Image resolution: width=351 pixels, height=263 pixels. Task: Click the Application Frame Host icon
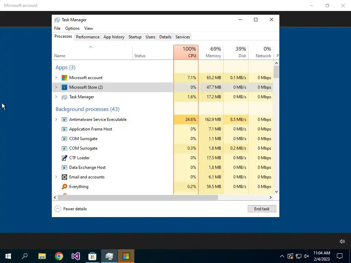64,129
